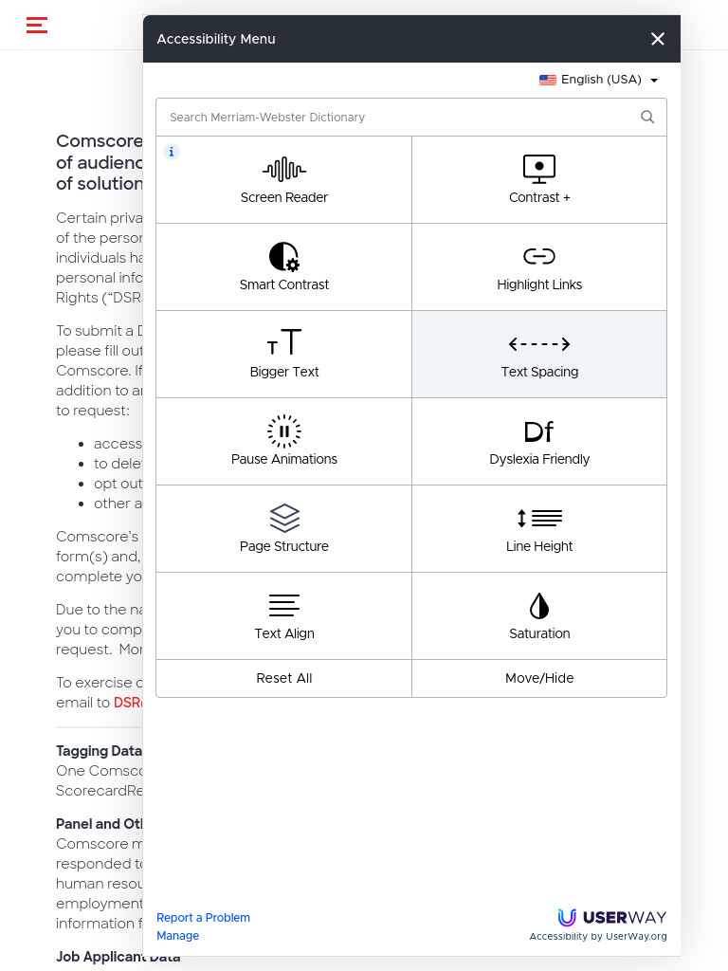728x971 pixels.
Task: Toggle Highlight Links
Action: tap(539, 267)
